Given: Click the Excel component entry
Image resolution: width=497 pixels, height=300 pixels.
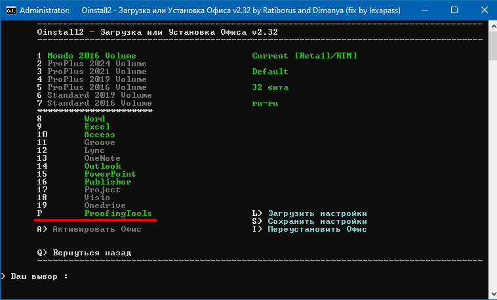Looking at the screenshot, I should tap(97, 127).
